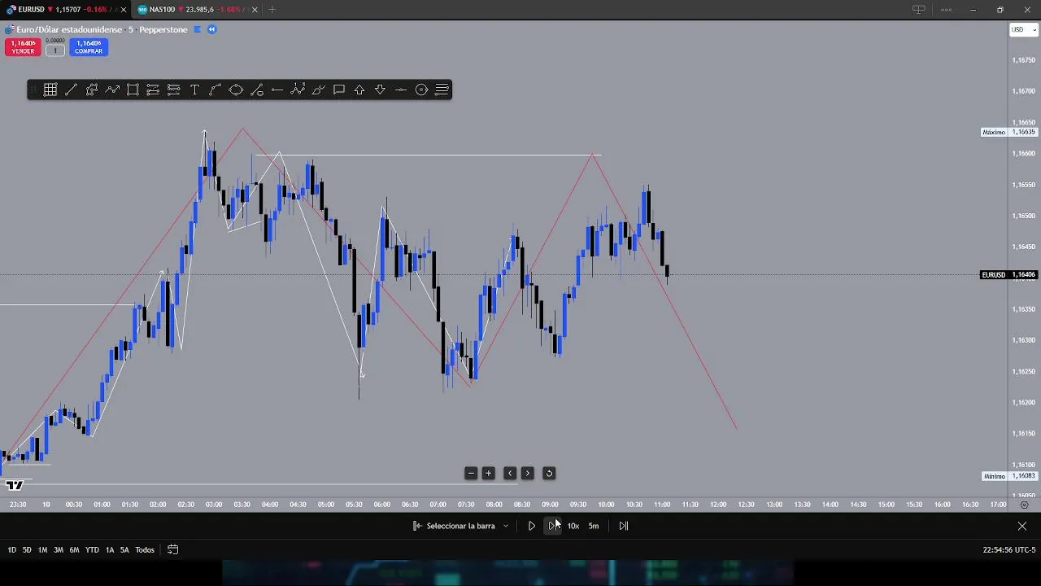Set date range to 1D
This screenshot has width=1041, height=586.
pyautogui.click(x=11, y=550)
